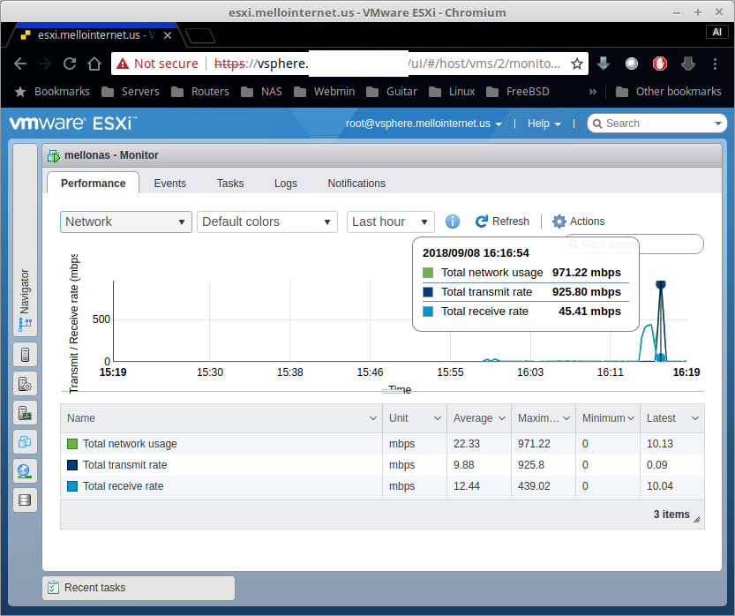
Task: Open Networking globe icon in sidebar
Action: click(x=25, y=471)
